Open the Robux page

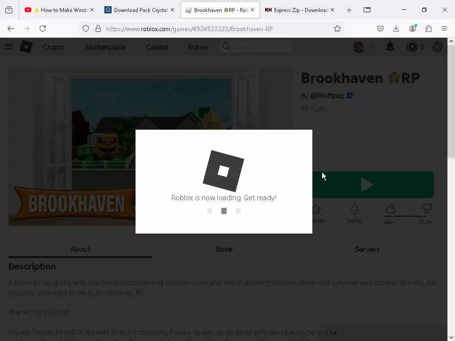point(199,47)
